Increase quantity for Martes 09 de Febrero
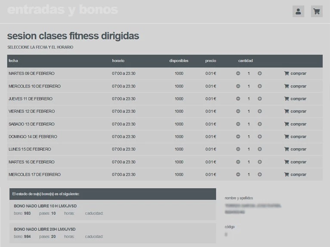 pos(260,73)
